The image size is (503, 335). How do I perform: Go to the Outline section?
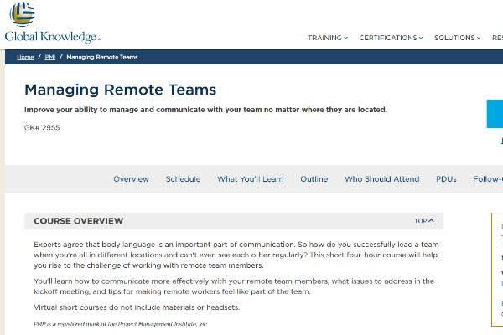(314, 179)
